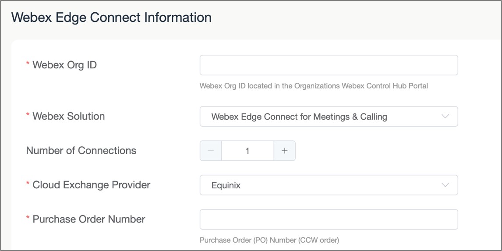Click the Purchase Order (PO) Number hint text
Screen dimensions: 502x251
tap(269, 240)
